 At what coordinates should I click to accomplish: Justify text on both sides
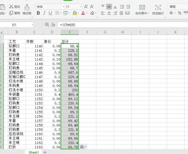[x=121, y=13]
